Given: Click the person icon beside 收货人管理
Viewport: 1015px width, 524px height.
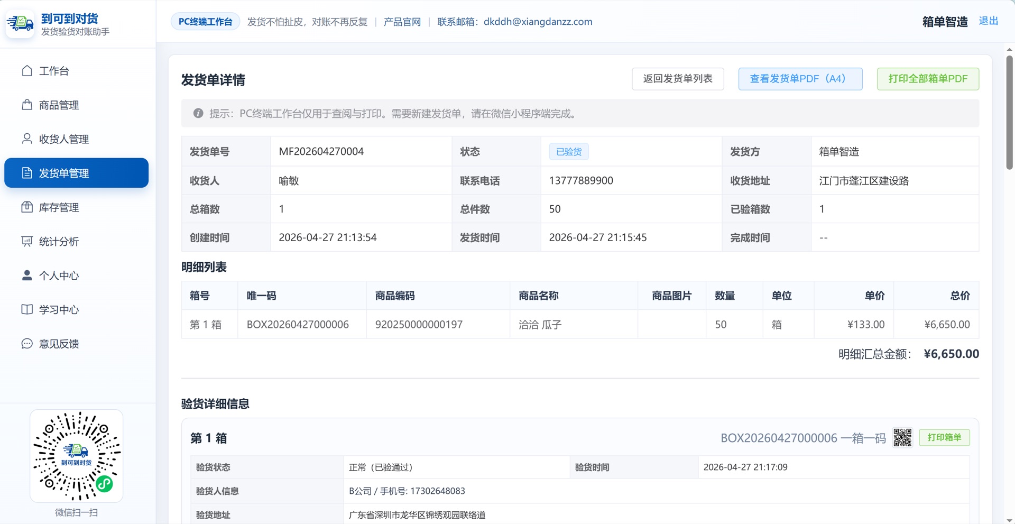Looking at the screenshot, I should click(x=27, y=139).
